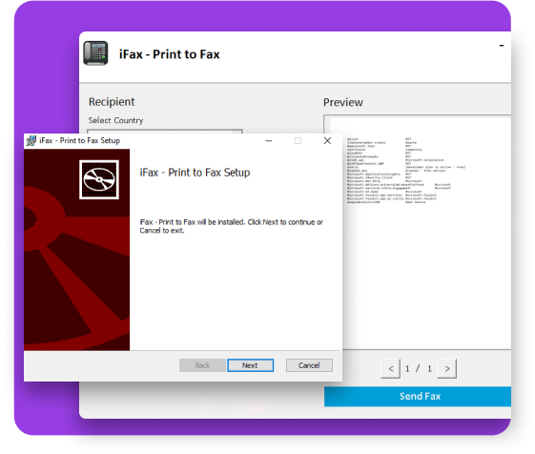
Task: Go to next preview page arrow
Action: coord(447,369)
